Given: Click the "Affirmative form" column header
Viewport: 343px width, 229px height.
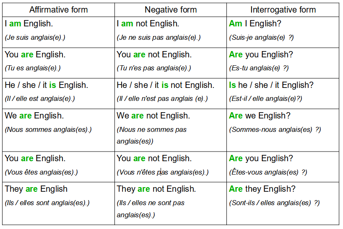Looking at the screenshot, I should pyautogui.click(x=58, y=10).
